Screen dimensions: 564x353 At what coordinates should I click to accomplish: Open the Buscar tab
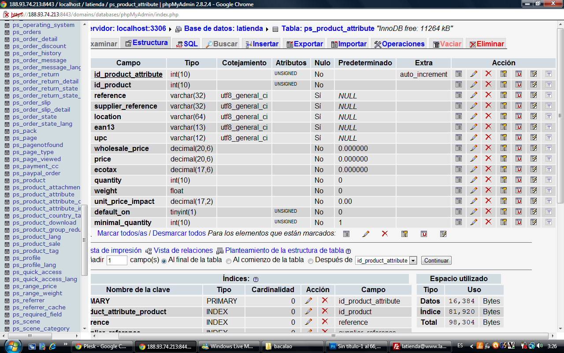tap(222, 44)
